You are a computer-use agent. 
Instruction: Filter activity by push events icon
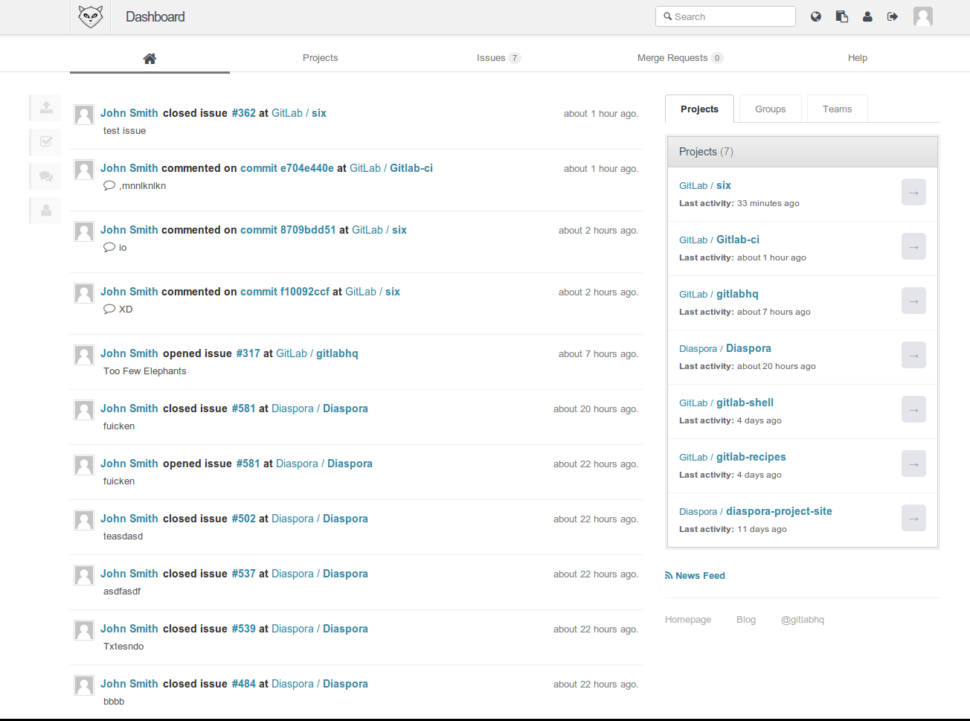point(45,107)
